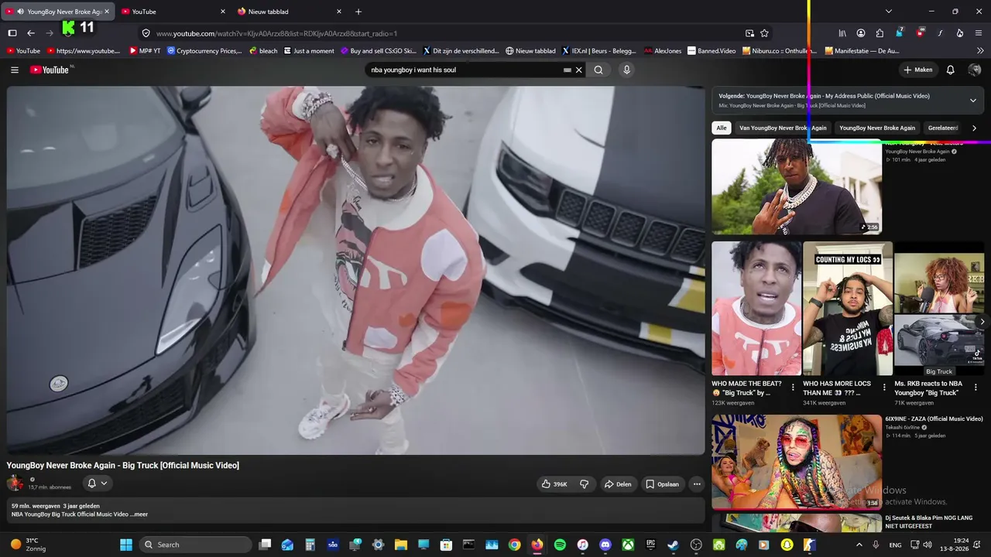Toggle the Firefox sidebar button
This screenshot has height=557, width=991.
pyautogui.click(x=12, y=33)
